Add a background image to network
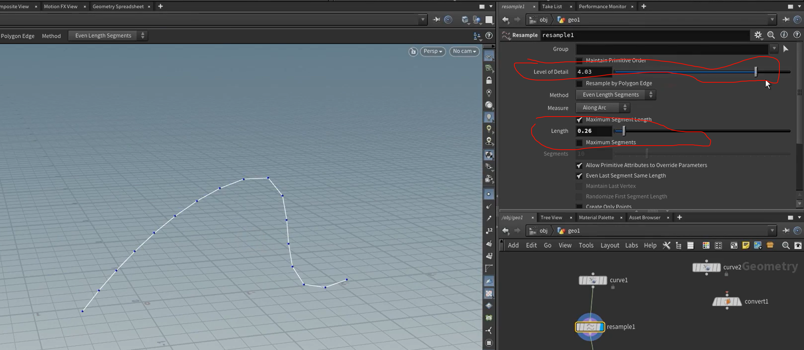The image size is (804, 350). pyautogui.click(x=758, y=245)
